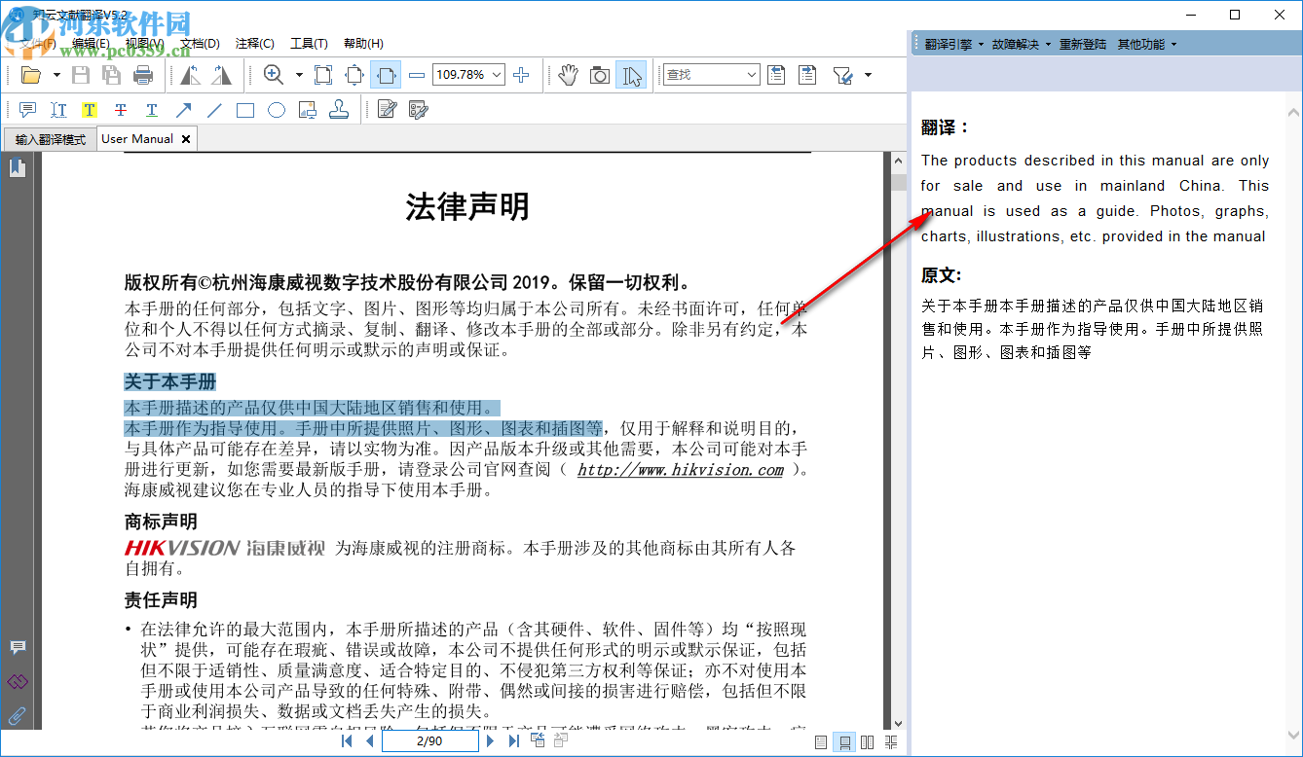Image resolution: width=1303 pixels, height=757 pixels.
Task: Insert an image annotation
Action: (x=308, y=110)
